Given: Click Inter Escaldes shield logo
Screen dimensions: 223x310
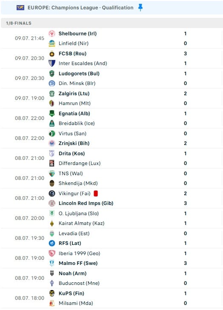Looking at the screenshot, I should pos(52,63).
